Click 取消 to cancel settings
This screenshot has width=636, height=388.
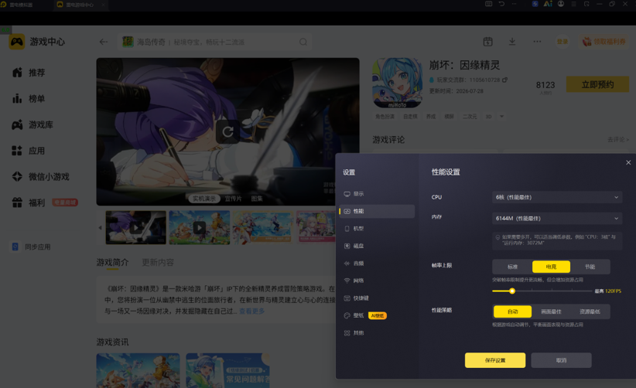(561, 360)
